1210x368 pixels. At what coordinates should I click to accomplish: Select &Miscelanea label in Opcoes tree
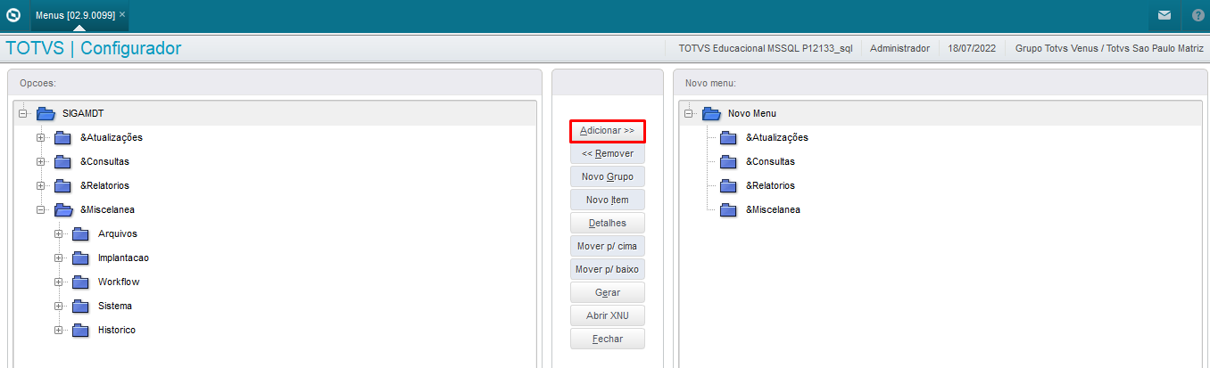point(107,209)
